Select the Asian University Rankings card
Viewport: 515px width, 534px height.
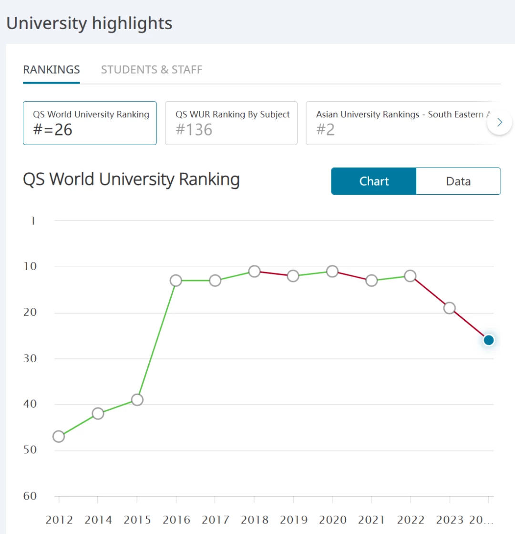click(x=403, y=123)
